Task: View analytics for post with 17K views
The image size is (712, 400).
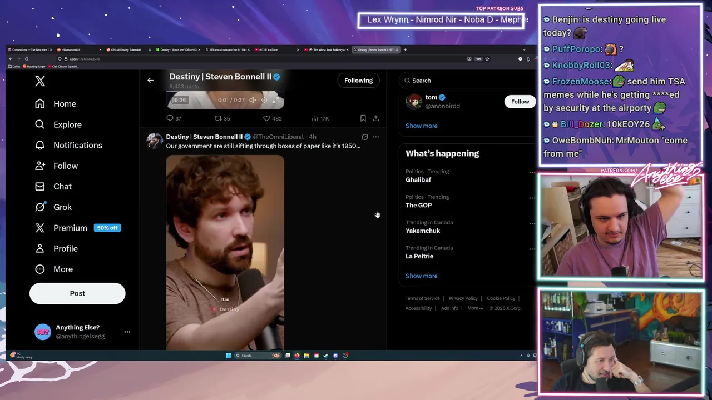Action: (320, 118)
